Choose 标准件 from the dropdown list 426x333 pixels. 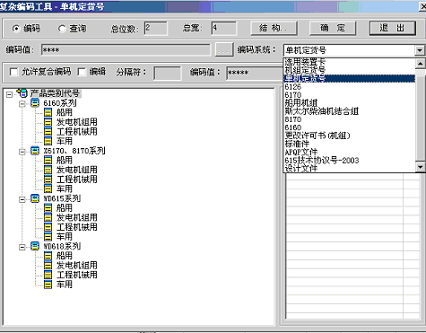(297, 144)
